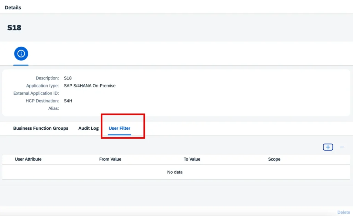Click the External Application ID label
Viewport: 353px width, 216px height.
pos(36,93)
